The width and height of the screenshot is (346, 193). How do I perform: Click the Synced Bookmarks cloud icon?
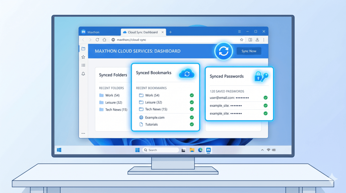[187, 74]
